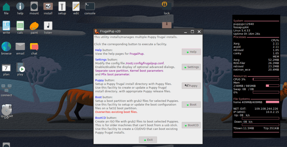Open the console terminal icon
The height and width of the screenshot is (147, 287).
(x=90, y=7)
